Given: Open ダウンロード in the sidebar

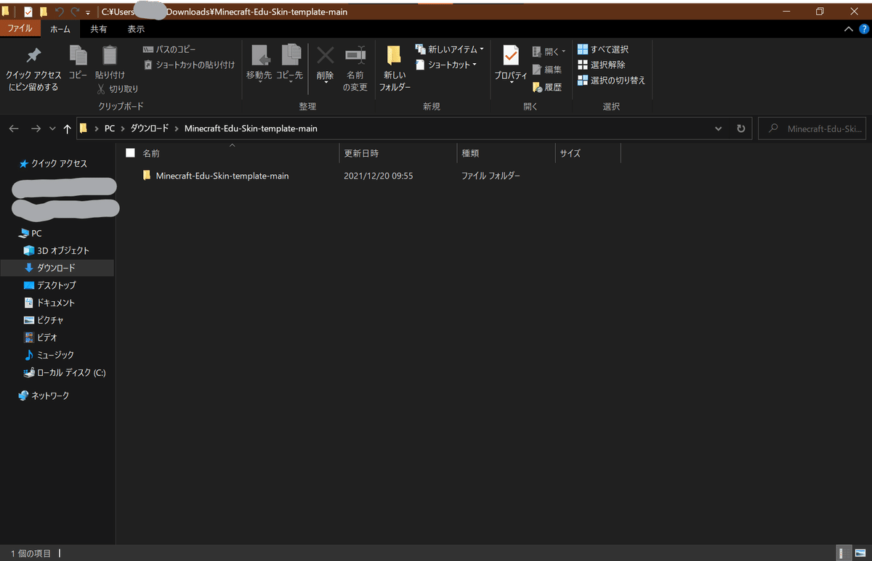Looking at the screenshot, I should click(x=56, y=268).
